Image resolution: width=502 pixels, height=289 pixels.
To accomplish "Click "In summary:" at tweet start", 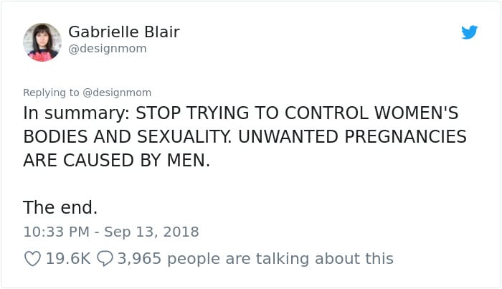I will (x=75, y=113).
